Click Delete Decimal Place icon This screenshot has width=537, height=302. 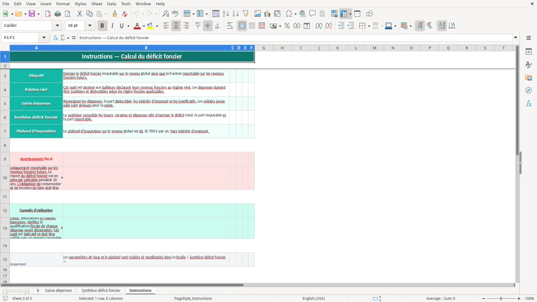point(329,26)
